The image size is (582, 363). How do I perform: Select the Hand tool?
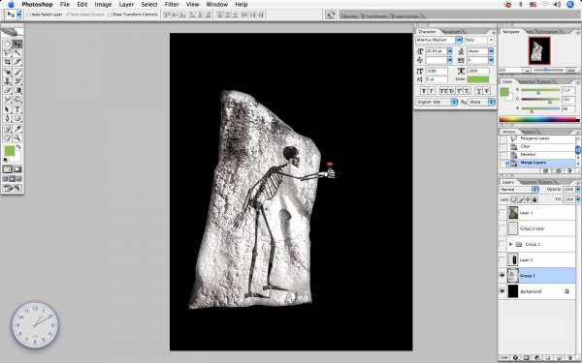point(7,136)
